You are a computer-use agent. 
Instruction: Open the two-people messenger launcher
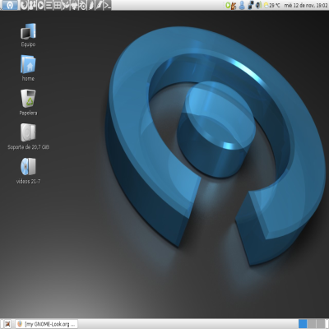pos(32,5)
